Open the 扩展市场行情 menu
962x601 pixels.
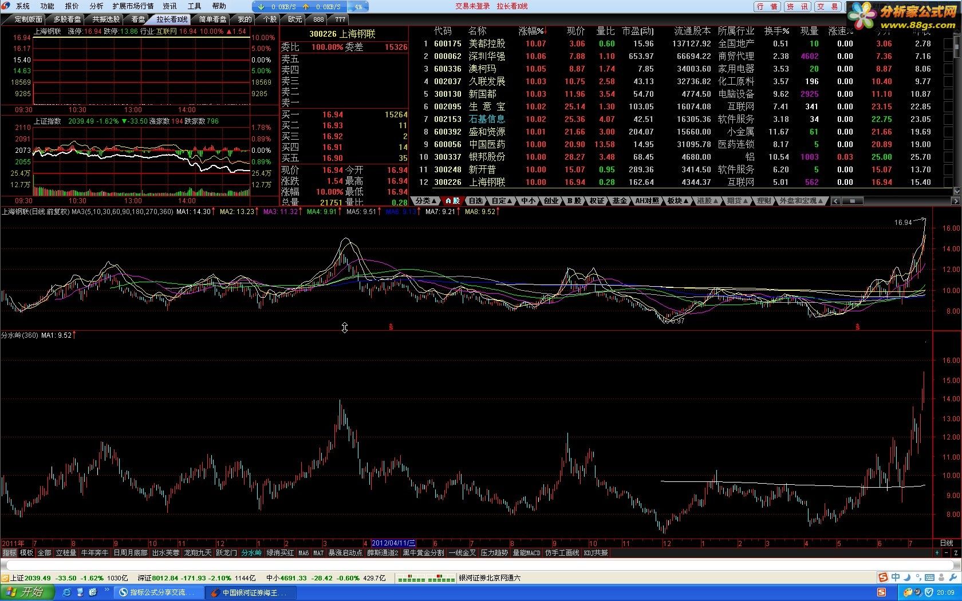pyautogui.click(x=133, y=6)
